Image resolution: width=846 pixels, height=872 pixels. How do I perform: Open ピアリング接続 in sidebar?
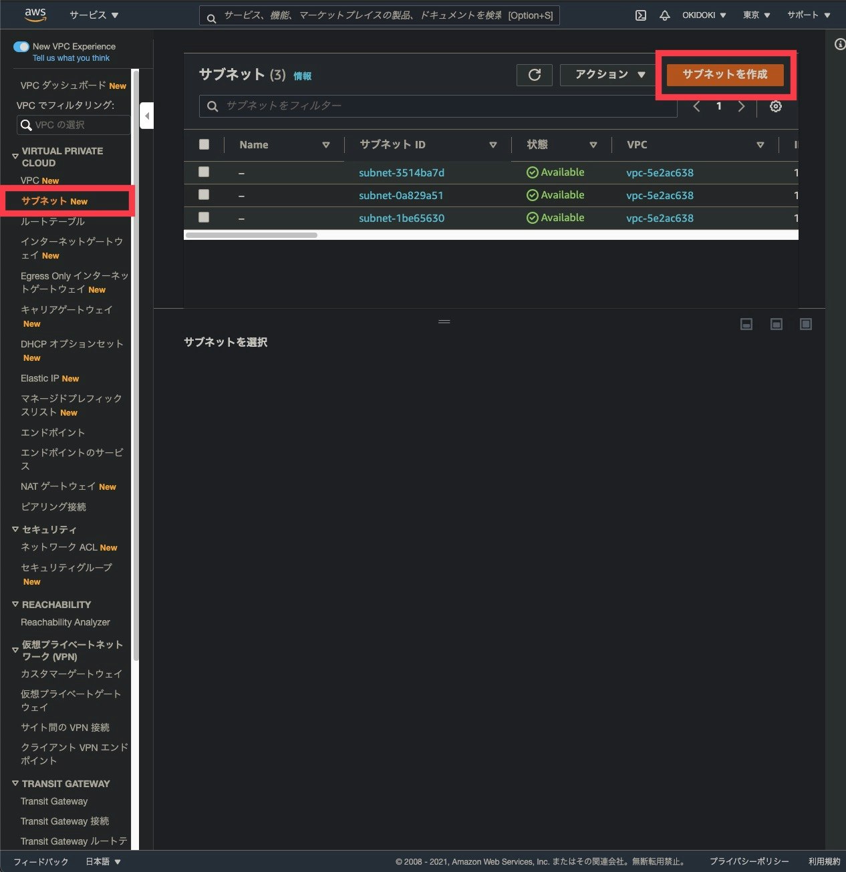click(x=53, y=506)
